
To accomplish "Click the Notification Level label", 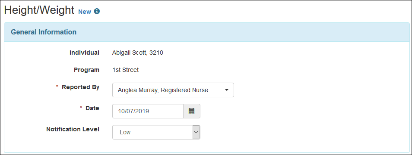I will pyautogui.click(x=73, y=129).
